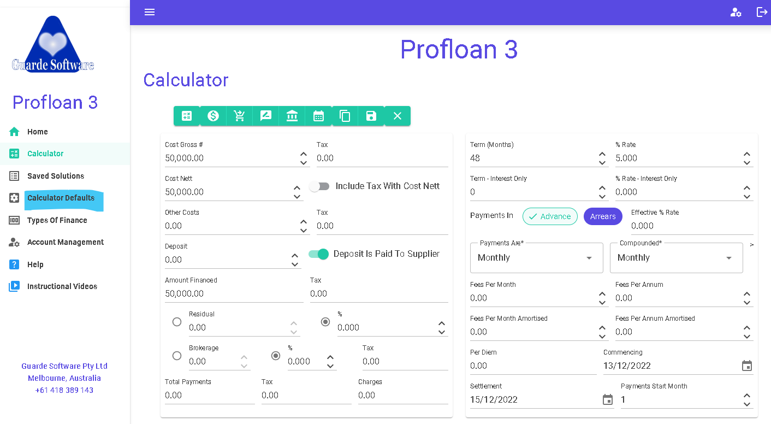This screenshot has width=771, height=424.
Task: Click the Fees Per Month Amortised field
Action: [533, 332]
